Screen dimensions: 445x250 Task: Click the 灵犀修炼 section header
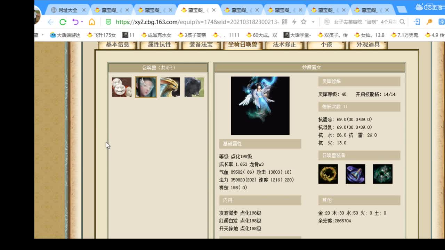point(359,82)
